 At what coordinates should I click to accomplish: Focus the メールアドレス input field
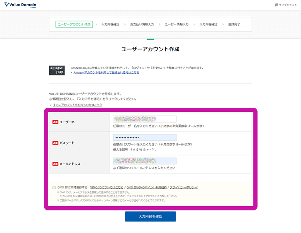point(145,161)
